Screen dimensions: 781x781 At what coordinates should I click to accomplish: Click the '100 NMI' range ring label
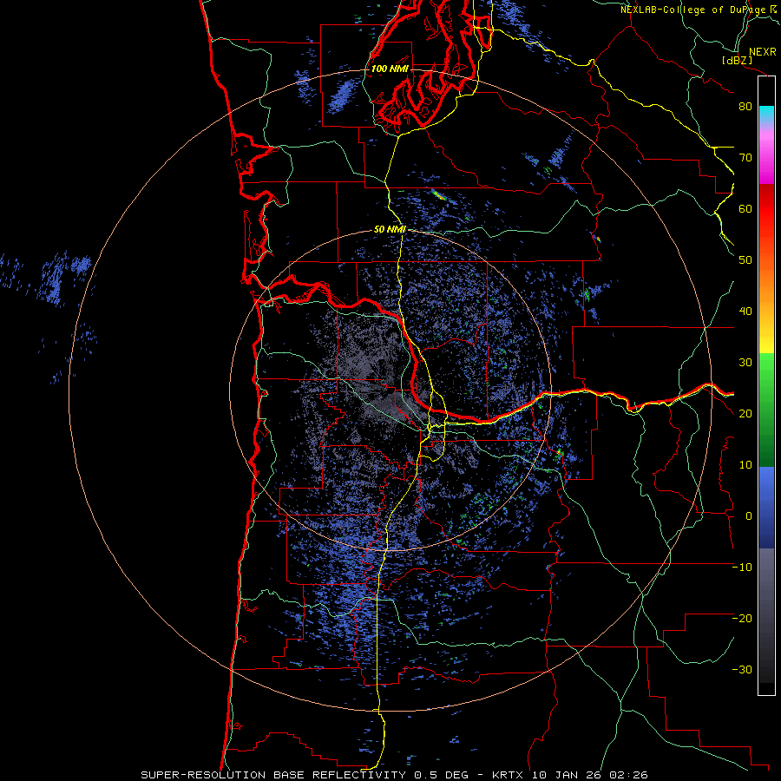[x=390, y=69]
